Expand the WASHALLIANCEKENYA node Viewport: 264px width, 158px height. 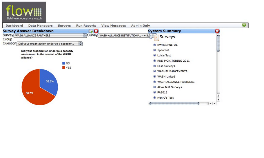(154, 71)
